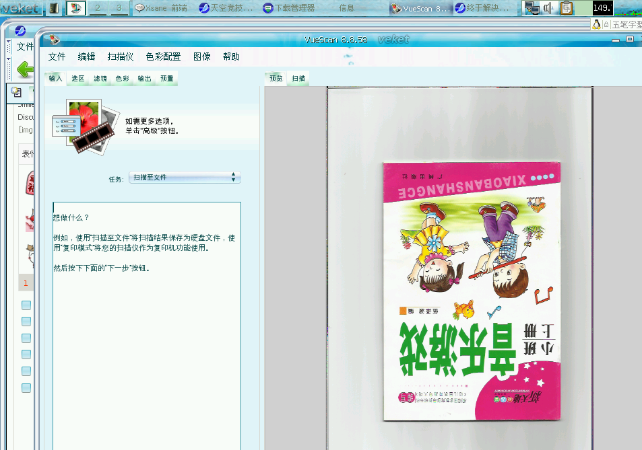Switch to the 预览 tab
The width and height of the screenshot is (642, 450).
pos(276,79)
